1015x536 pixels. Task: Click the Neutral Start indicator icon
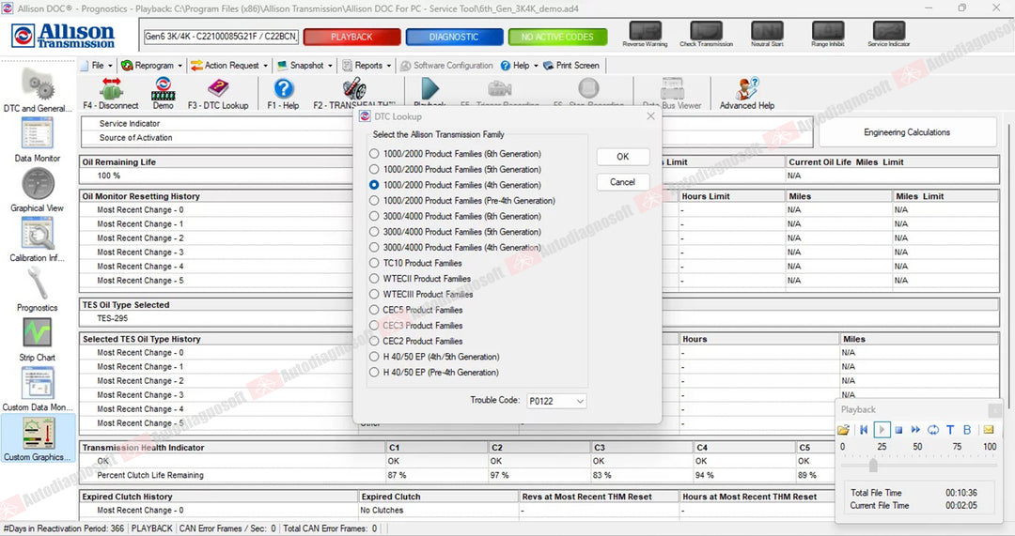(x=767, y=30)
